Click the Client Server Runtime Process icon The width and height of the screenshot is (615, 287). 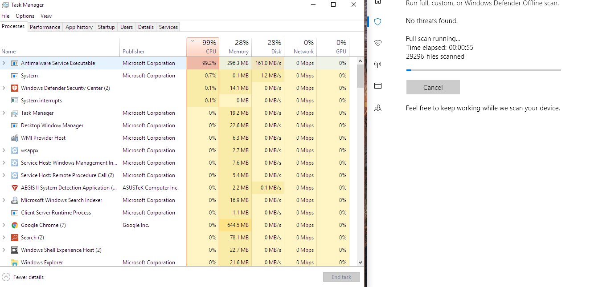[14, 213]
